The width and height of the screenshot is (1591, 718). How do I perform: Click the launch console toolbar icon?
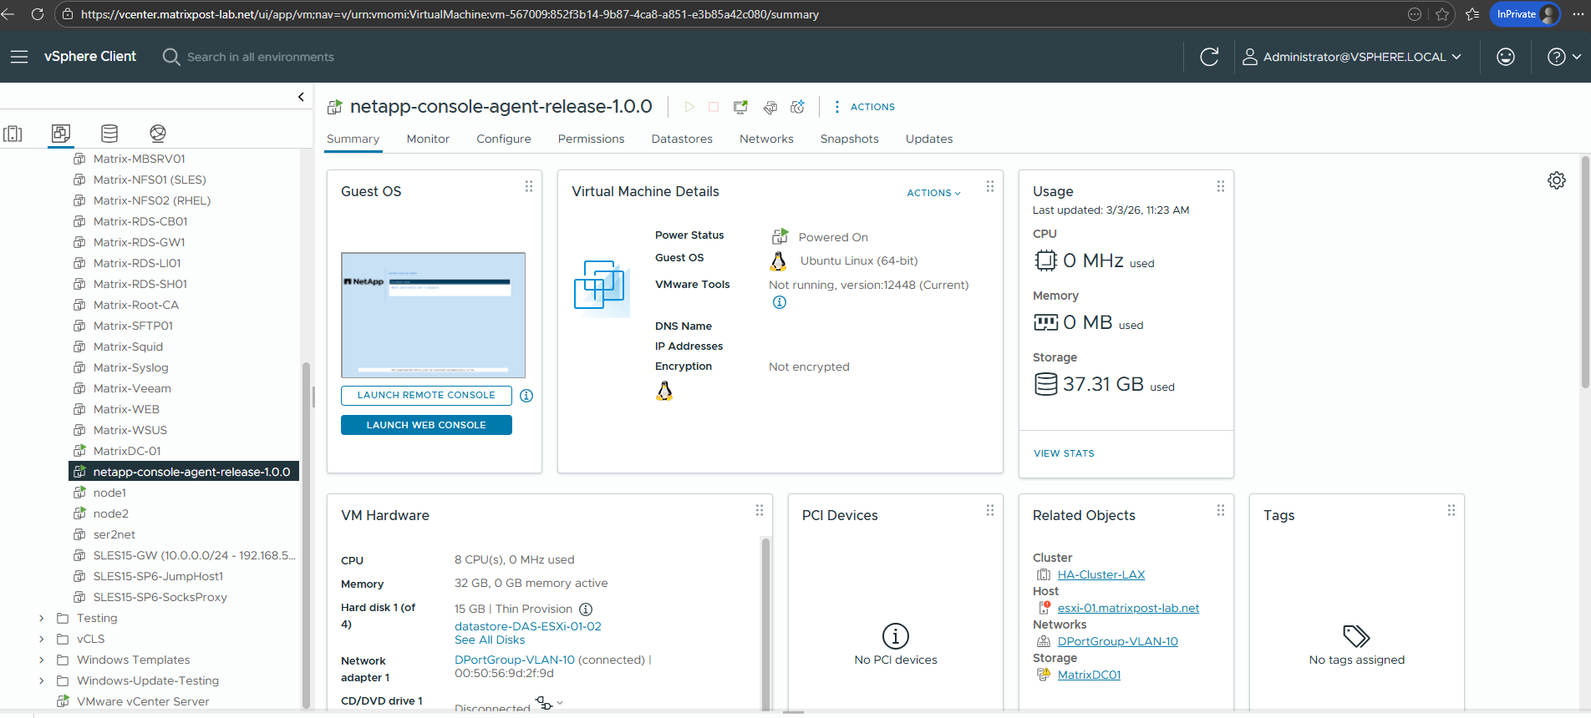coord(740,107)
